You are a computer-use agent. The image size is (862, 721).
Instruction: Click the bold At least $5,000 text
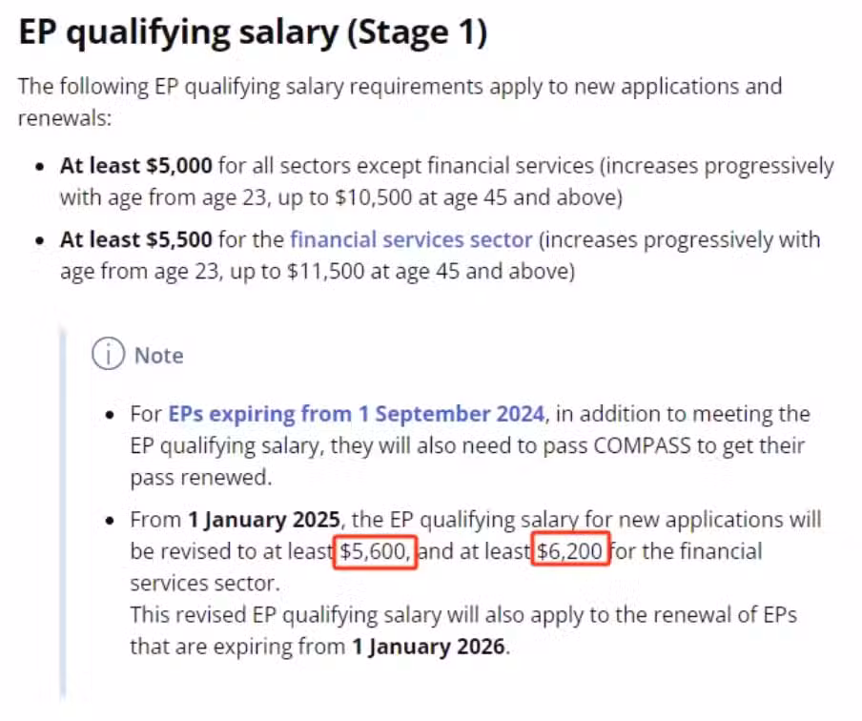click(x=135, y=166)
